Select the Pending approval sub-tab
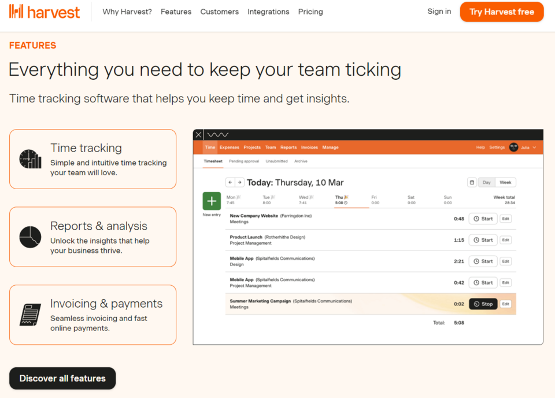The width and height of the screenshot is (555, 398). click(x=244, y=161)
